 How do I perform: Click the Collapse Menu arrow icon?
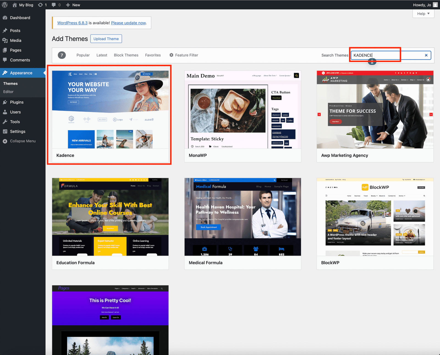5,141
